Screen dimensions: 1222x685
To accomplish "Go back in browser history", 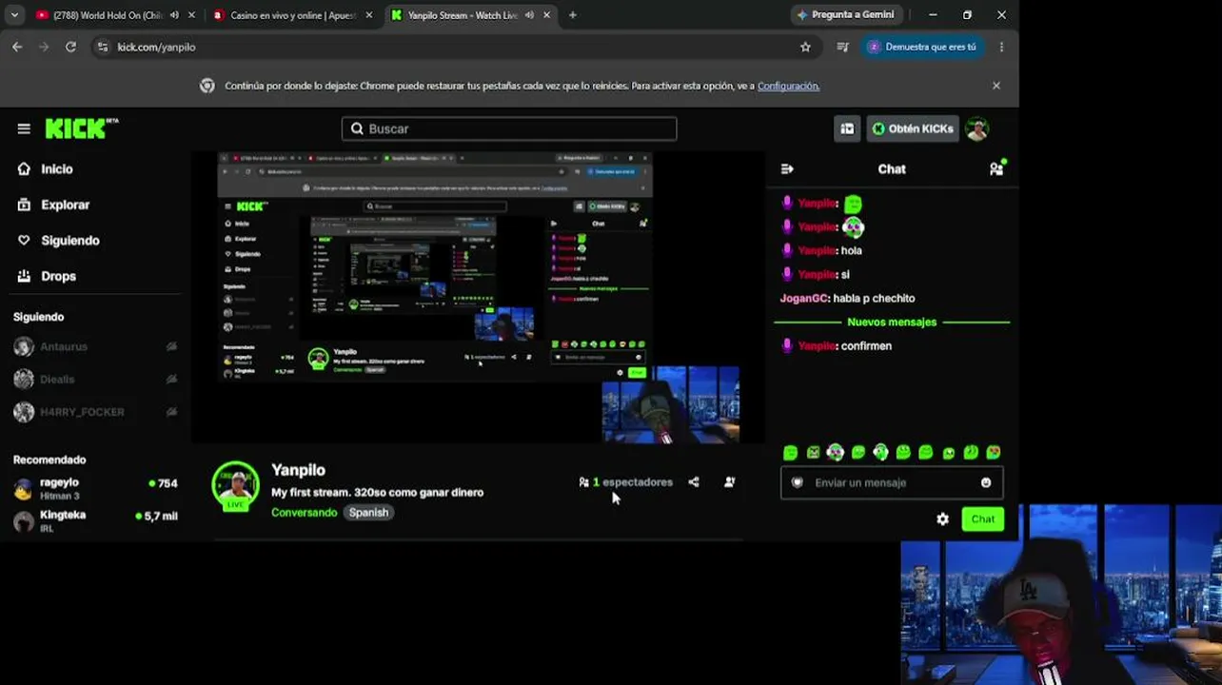I will (x=17, y=47).
